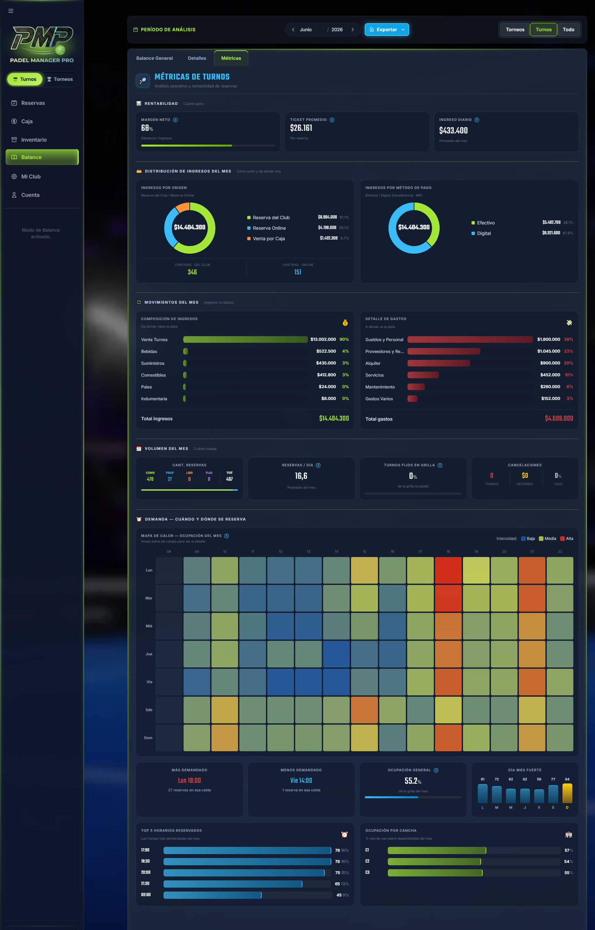Viewport: 595px width, 930px height.
Task: Go to next month with right chevron
Action: (x=353, y=30)
